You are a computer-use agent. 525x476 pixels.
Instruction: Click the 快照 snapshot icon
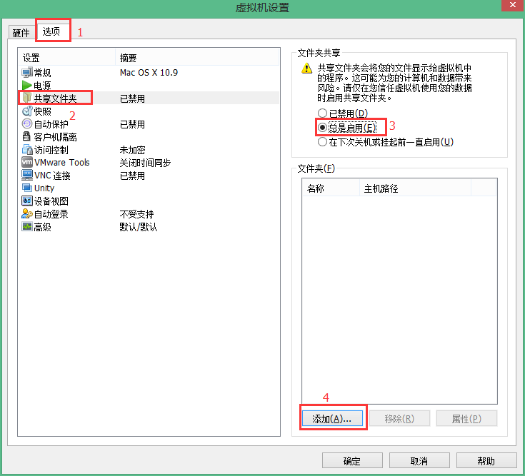27,111
